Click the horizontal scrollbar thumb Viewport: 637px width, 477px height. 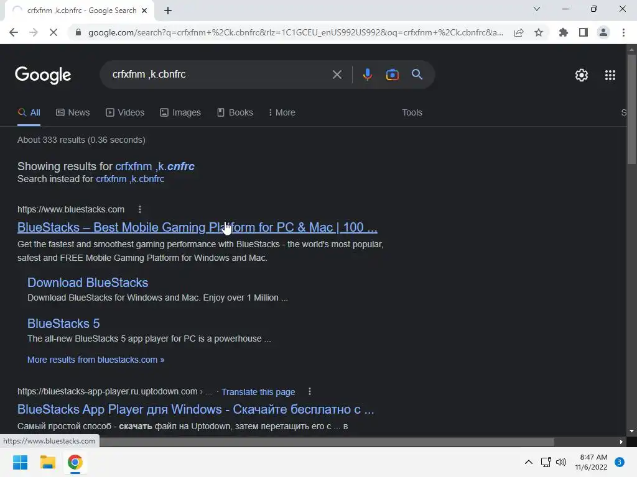pos(327,442)
